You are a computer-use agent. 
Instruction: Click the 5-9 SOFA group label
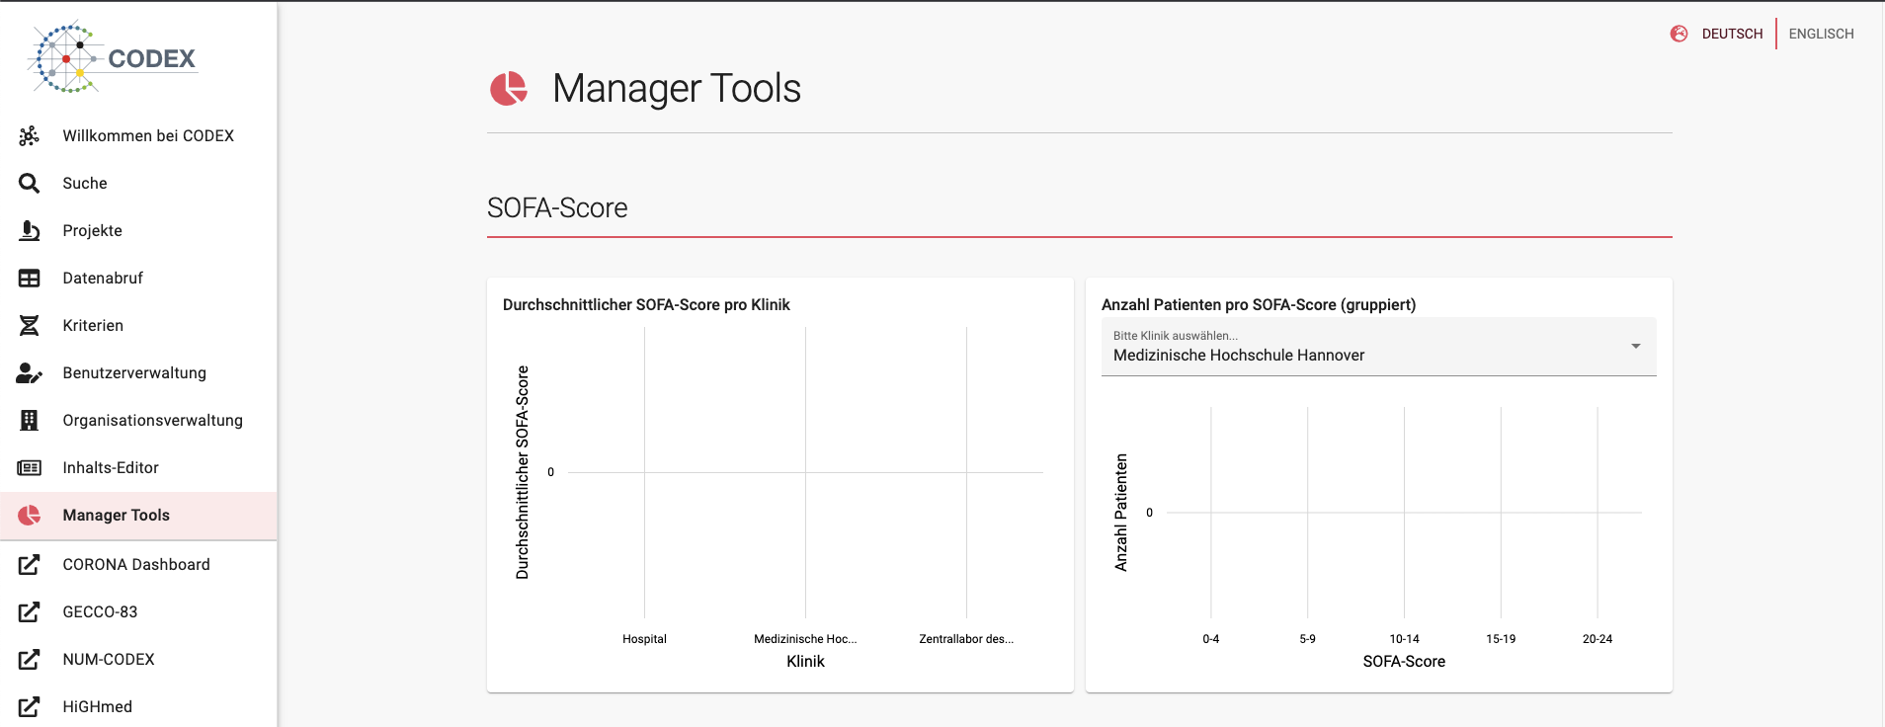1307,639
